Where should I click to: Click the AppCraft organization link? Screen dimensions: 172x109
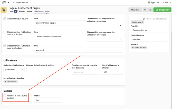click(153, 3)
